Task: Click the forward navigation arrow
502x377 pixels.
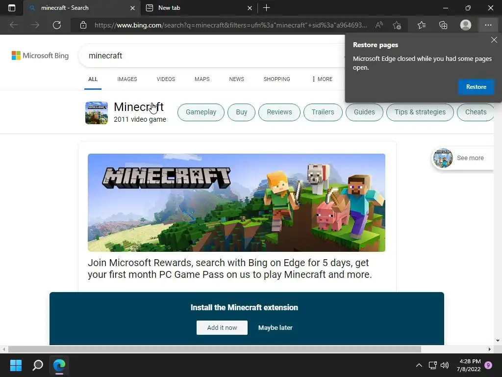Action: click(35, 25)
